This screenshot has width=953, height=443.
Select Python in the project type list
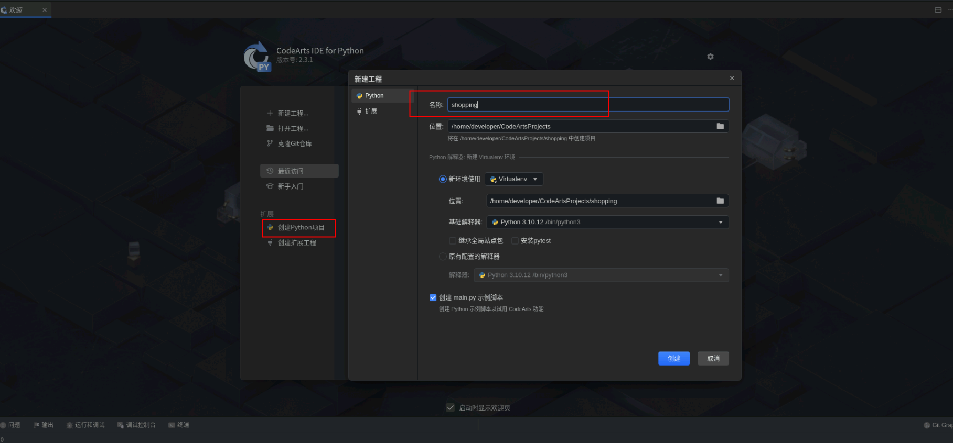tap(383, 96)
